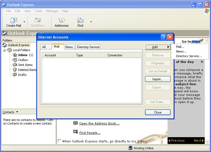This screenshot has height=152, width=211.
Task: Open the Edit menu
Action: pyautogui.click(x=18, y=11)
